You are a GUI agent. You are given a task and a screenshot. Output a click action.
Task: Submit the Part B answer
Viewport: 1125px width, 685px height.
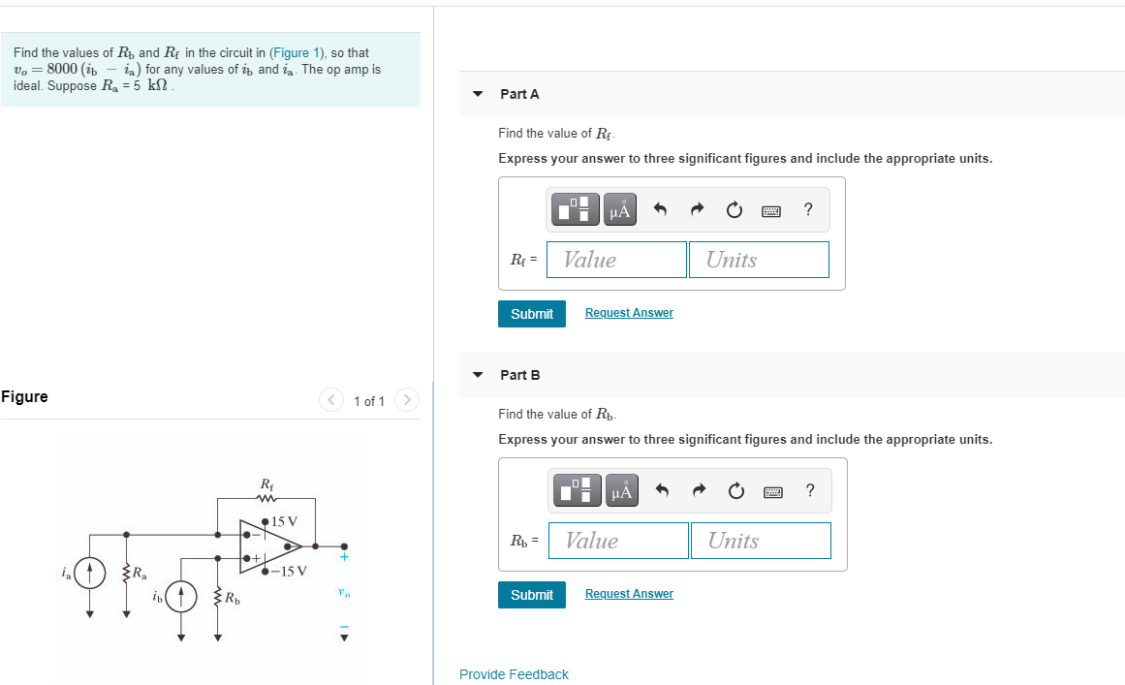pyautogui.click(x=531, y=594)
